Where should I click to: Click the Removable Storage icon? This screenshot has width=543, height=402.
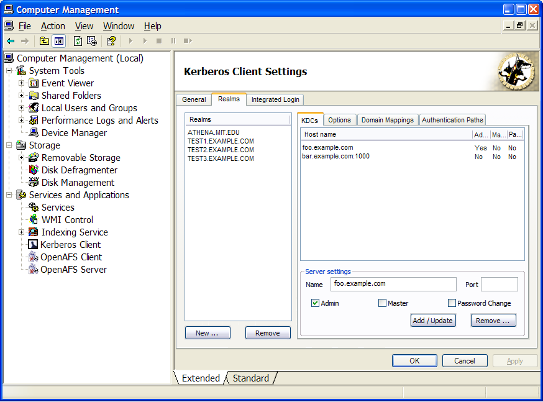click(x=34, y=158)
